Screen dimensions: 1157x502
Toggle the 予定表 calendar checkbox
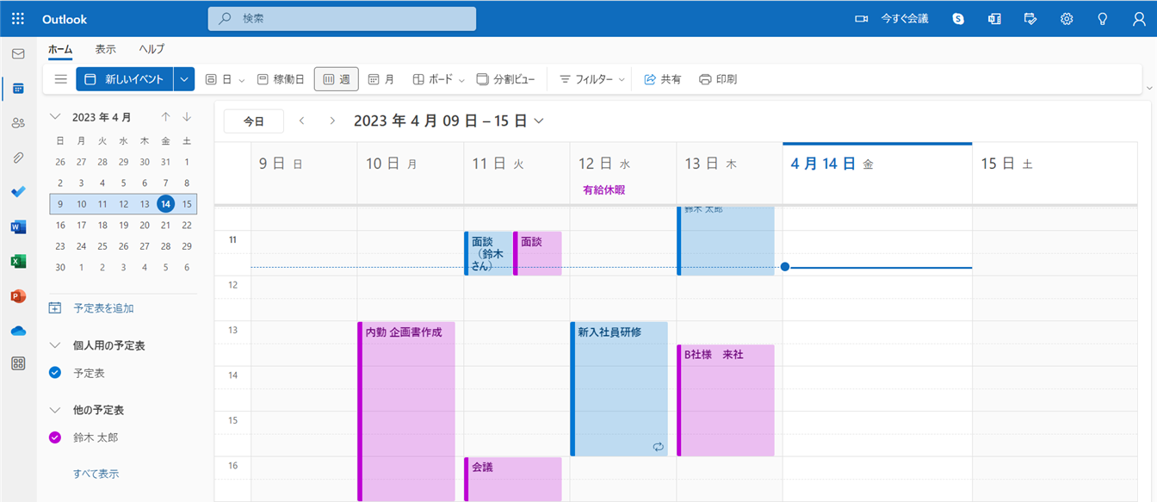(56, 373)
